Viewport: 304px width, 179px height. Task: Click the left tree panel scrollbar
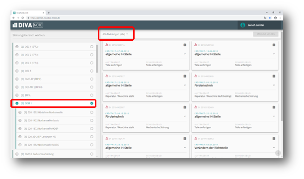click(x=97, y=59)
